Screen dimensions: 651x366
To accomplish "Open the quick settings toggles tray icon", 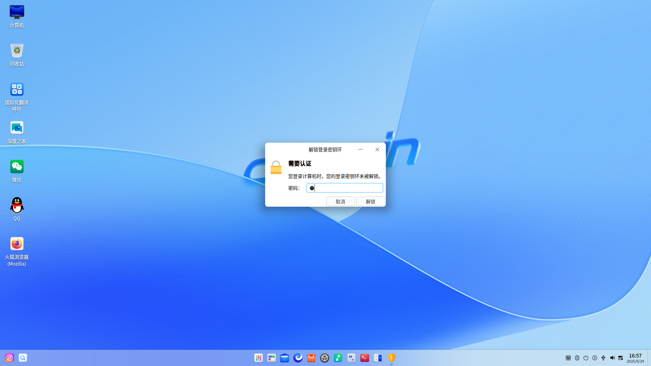I will (620, 358).
